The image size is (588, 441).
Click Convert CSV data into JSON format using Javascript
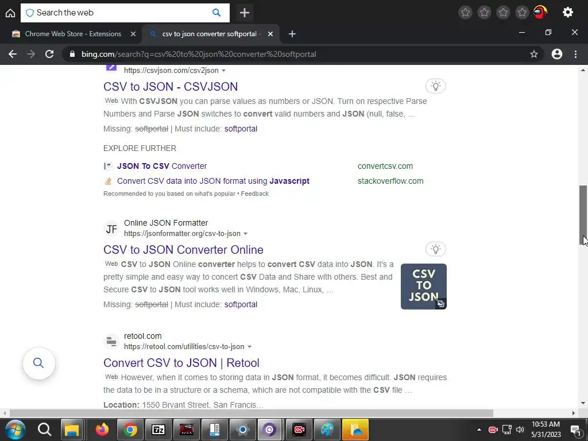tap(214, 181)
